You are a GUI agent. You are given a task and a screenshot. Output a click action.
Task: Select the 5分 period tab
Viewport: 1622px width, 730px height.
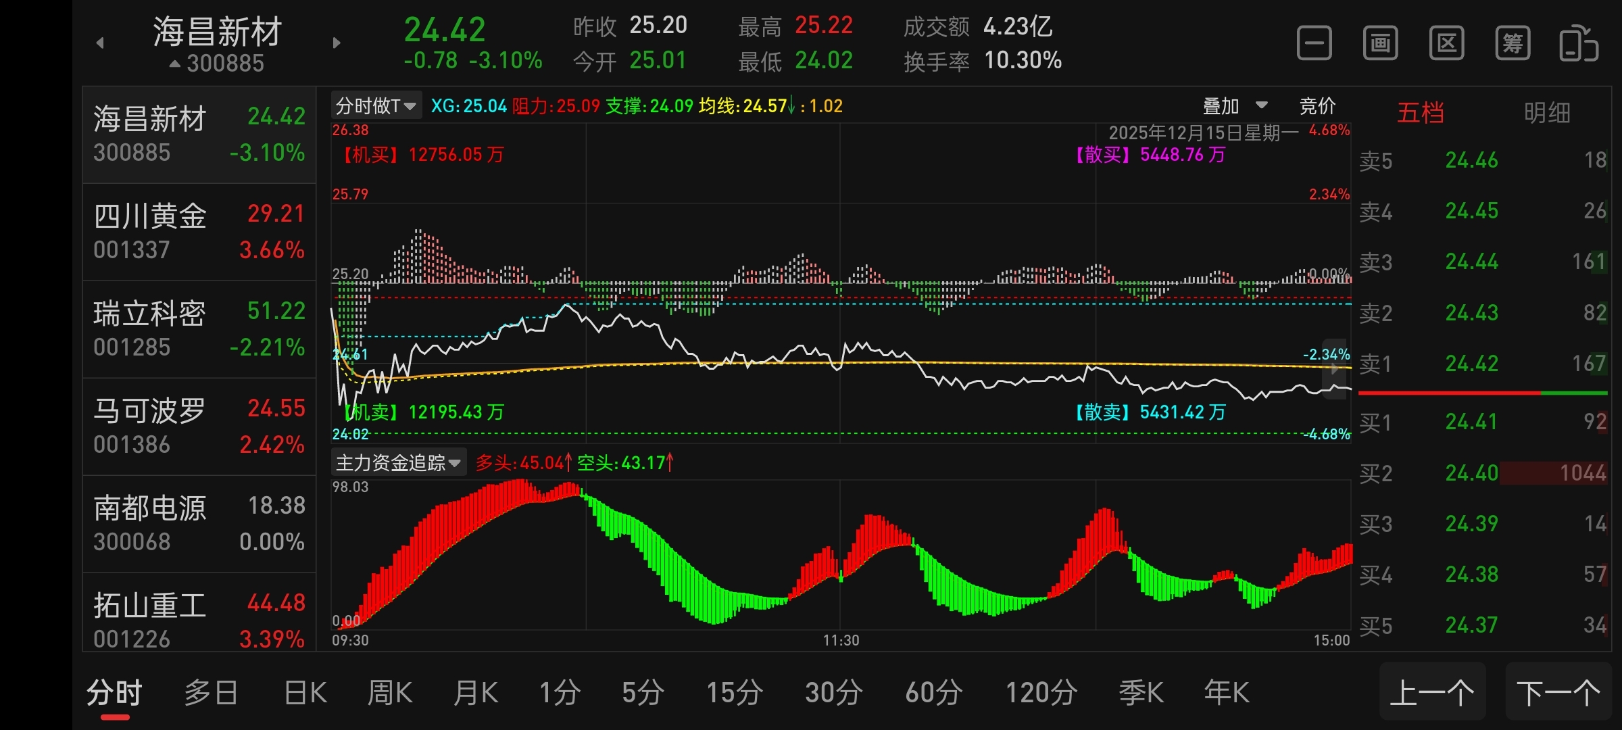click(x=643, y=693)
